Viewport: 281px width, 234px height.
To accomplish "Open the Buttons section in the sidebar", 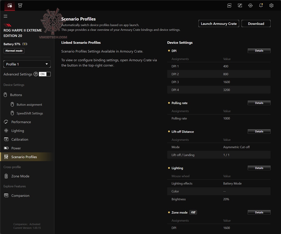I will point(16,95).
